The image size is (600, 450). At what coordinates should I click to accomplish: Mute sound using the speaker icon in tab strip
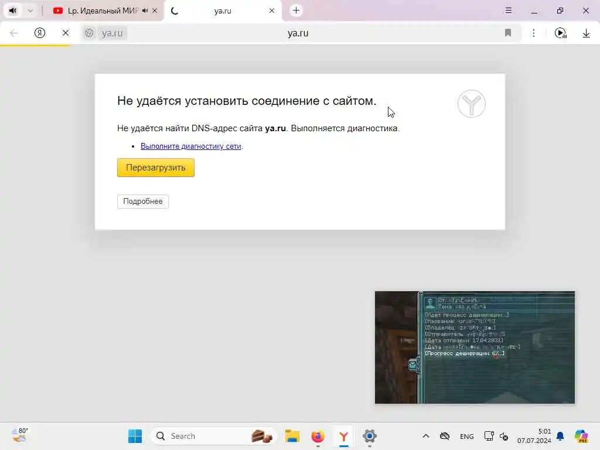[13, 11]
